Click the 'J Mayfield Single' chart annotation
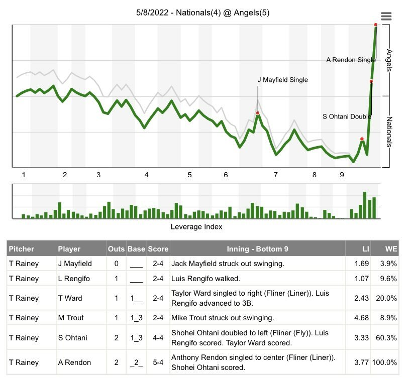The width and height of the screenshot is (412, 379). point(283,80)
